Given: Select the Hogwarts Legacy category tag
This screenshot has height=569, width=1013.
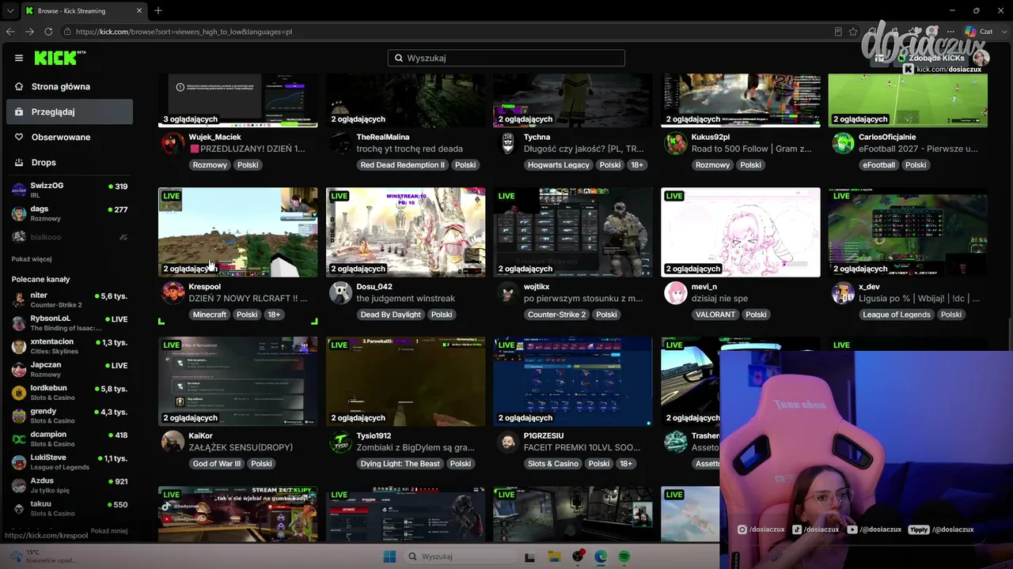Looking at the screenshot, I should (559, 165).
